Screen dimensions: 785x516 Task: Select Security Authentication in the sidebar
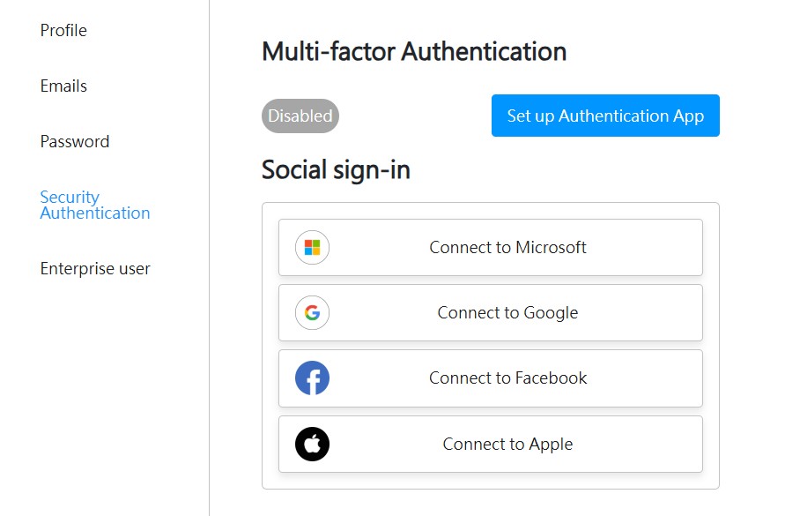pos(94,205)
